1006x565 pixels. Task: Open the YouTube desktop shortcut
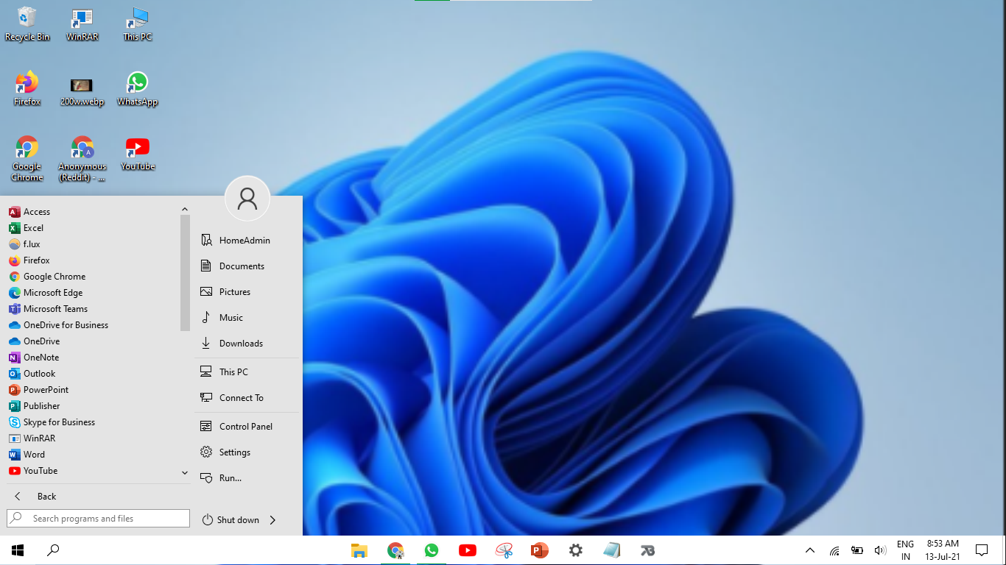138,146
